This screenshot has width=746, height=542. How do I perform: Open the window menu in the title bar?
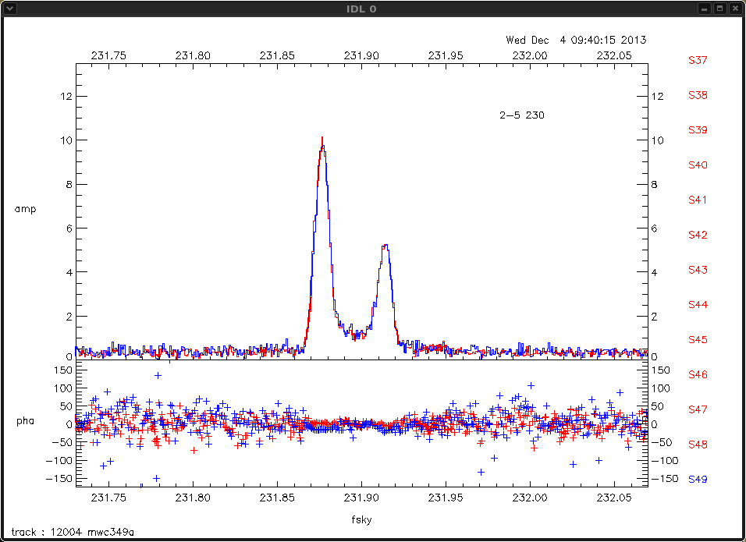[10, 9]
